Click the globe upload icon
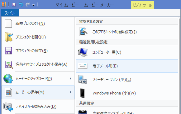The image size is (181, 114). [8, 79]
